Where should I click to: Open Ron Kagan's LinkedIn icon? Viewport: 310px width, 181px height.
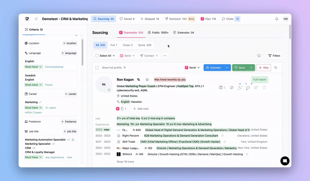(x=248, y=88)
